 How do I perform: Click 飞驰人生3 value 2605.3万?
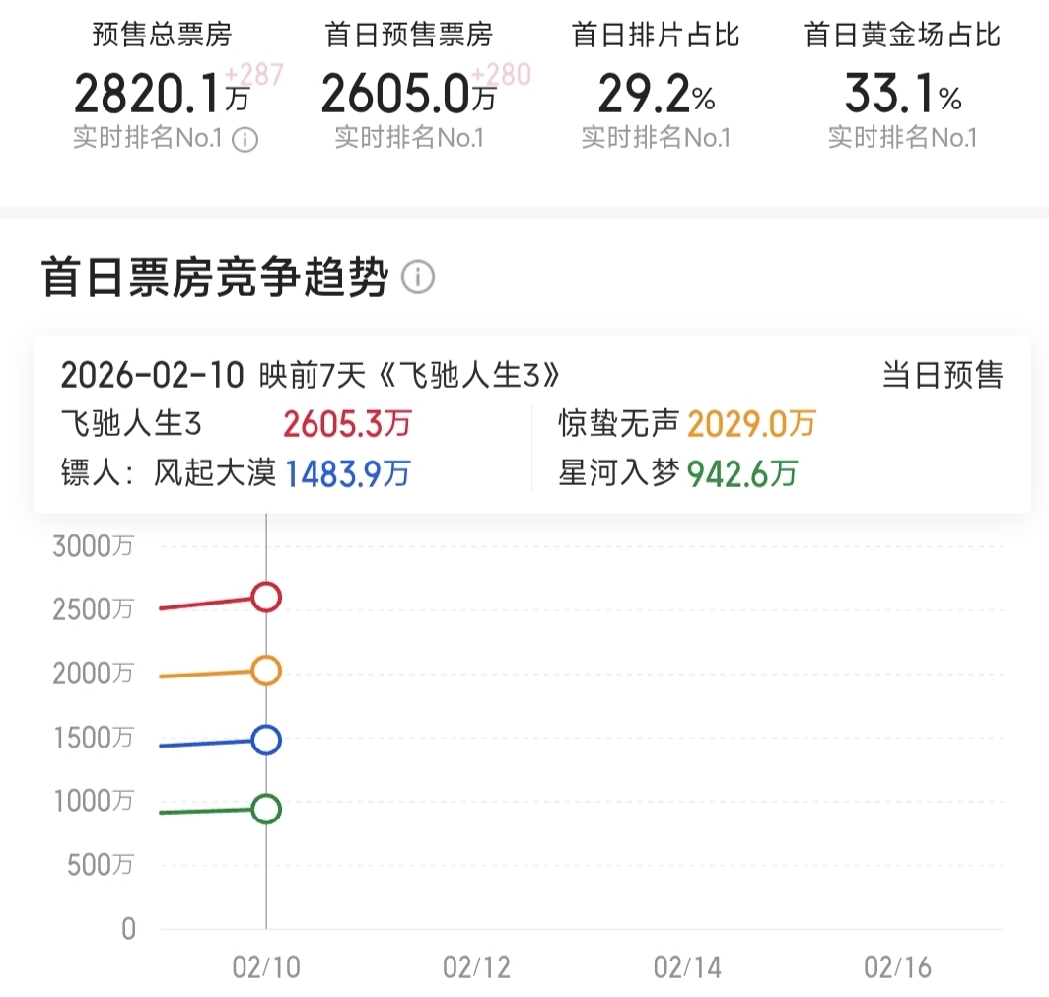[x=347, y=424]
